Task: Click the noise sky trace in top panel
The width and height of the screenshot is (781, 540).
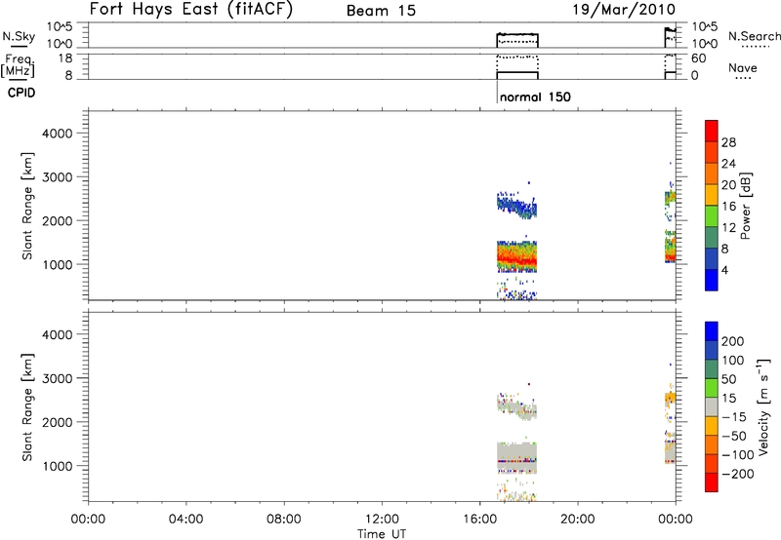Action: point(517,34)
